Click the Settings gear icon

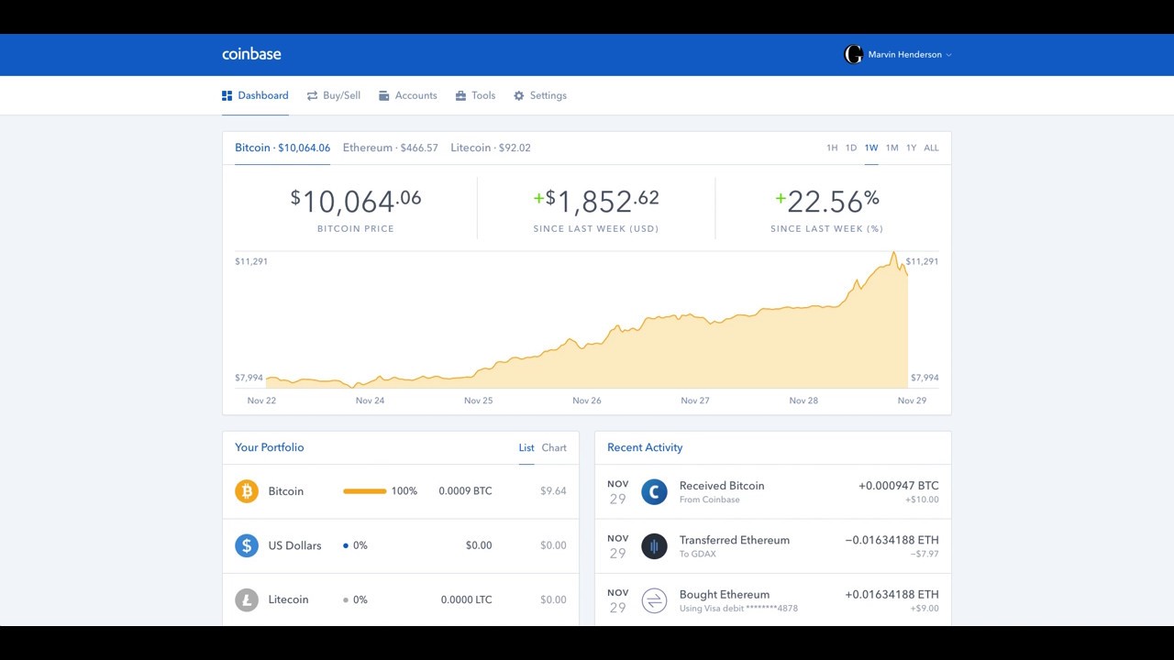click(519, 95)
